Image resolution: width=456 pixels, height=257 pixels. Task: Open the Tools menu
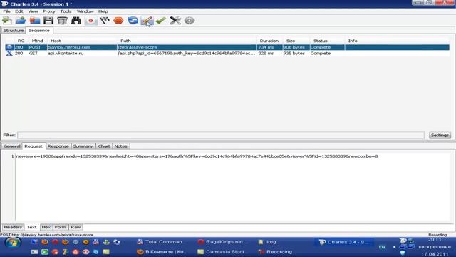(66, 11)
